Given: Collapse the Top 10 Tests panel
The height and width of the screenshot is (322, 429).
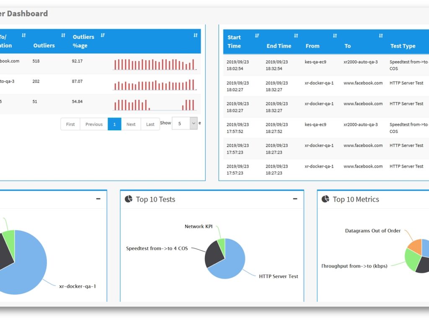Looking at the screenshot, I should (x=295, y=199).
